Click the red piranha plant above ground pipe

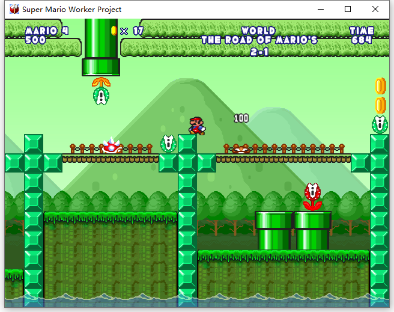pos(312,197)
